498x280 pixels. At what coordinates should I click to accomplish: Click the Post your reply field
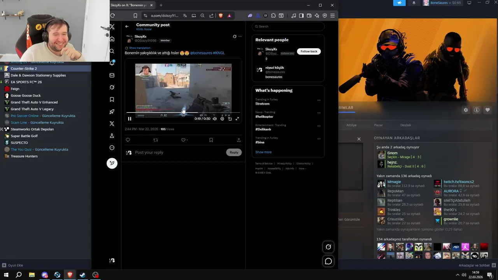179,152
